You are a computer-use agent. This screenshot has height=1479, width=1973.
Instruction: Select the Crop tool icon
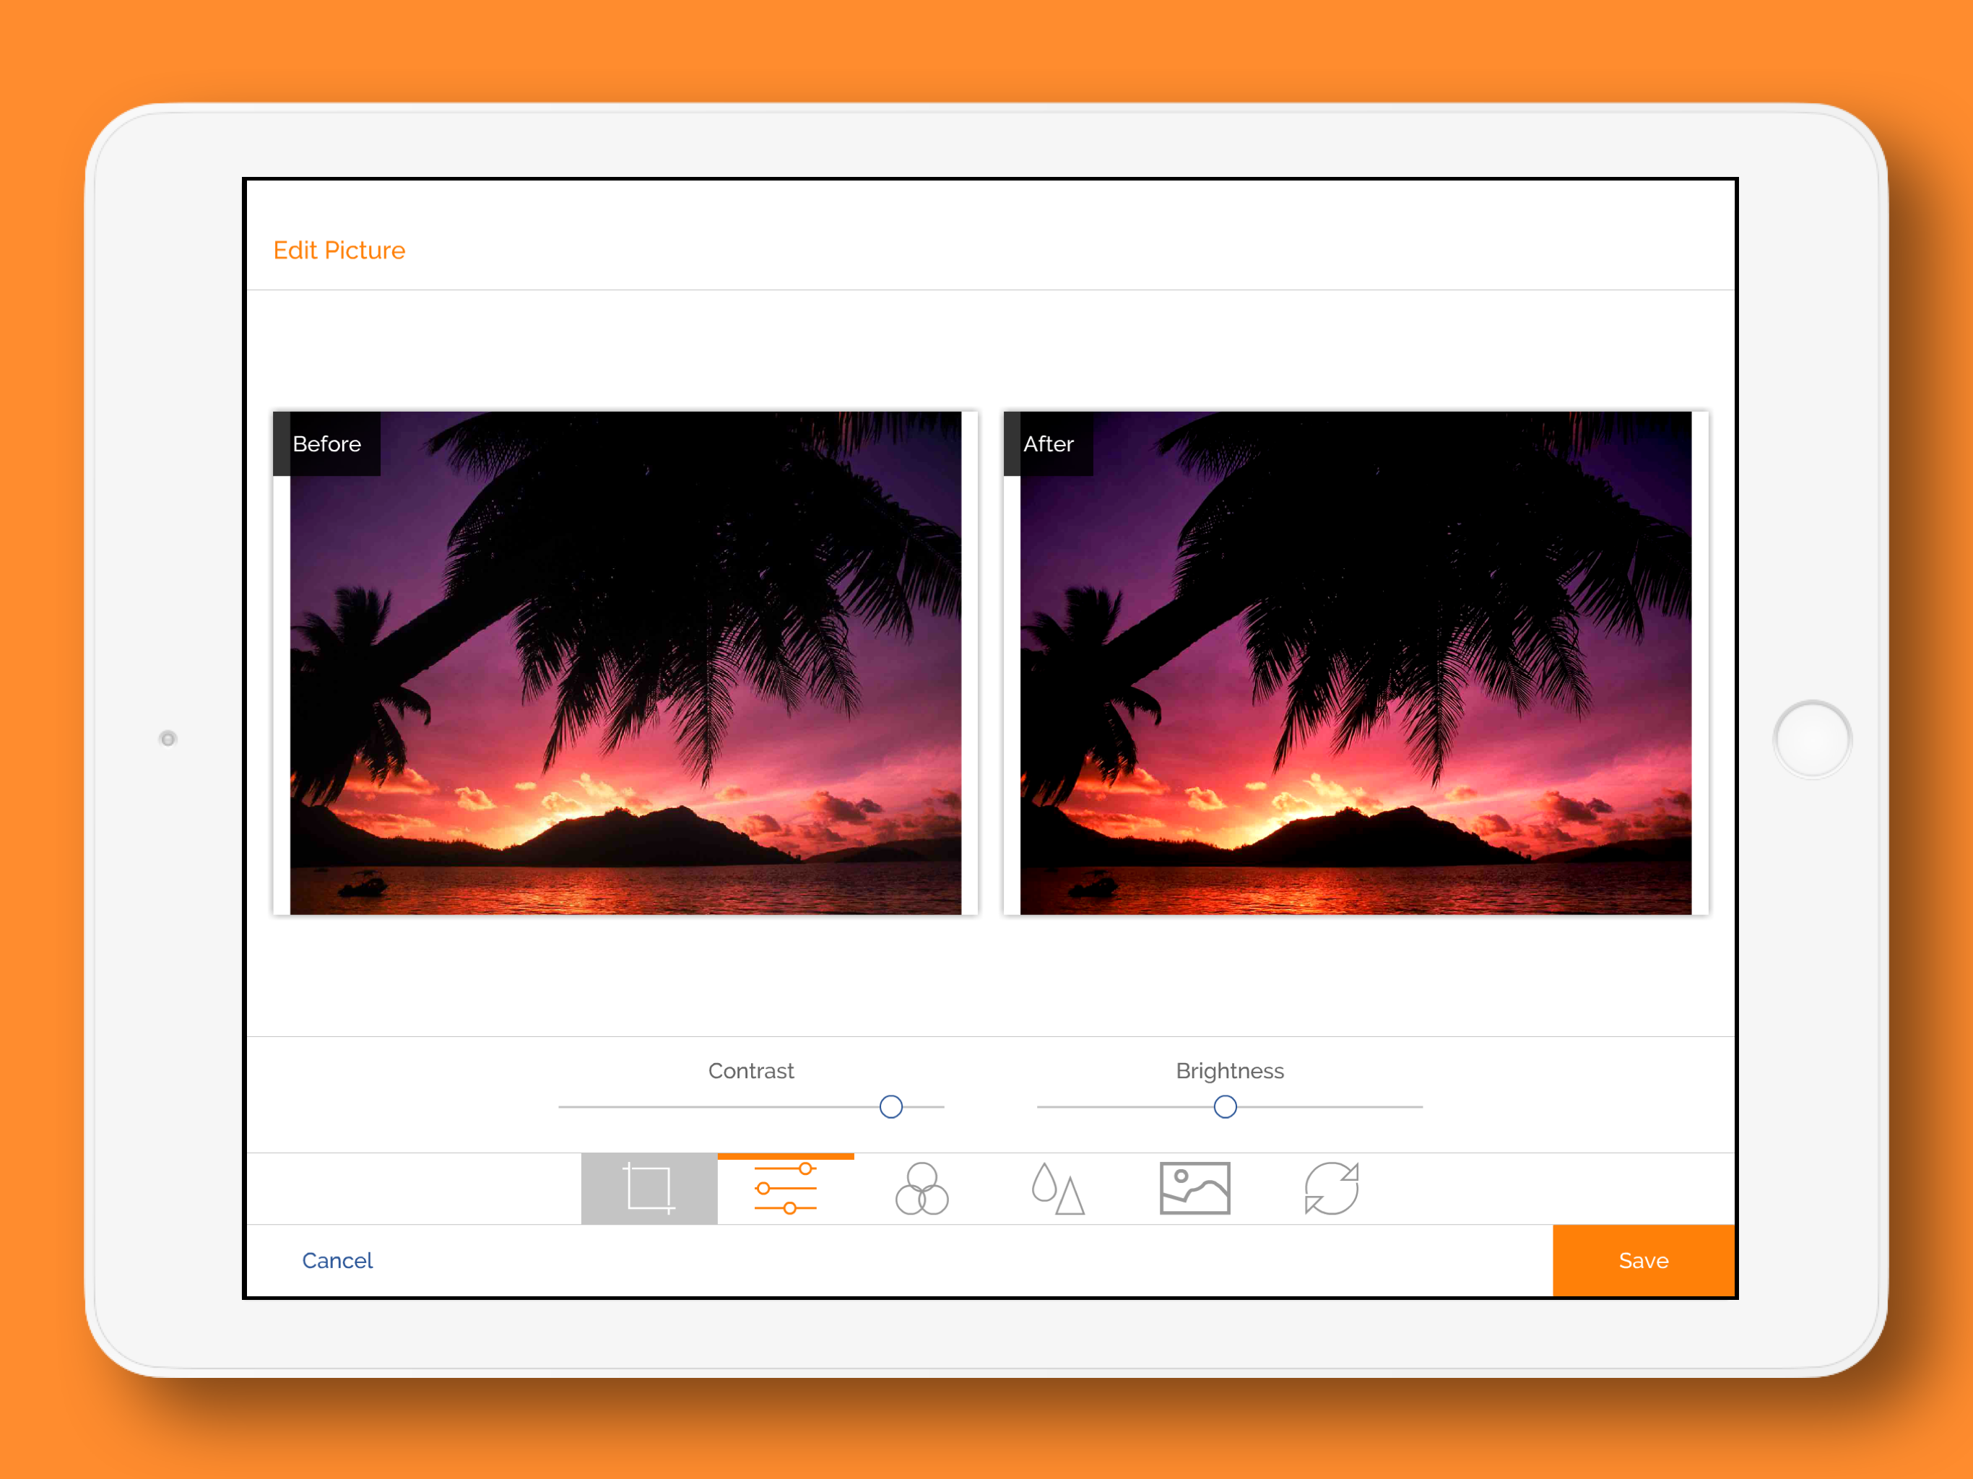point(649,1188)
